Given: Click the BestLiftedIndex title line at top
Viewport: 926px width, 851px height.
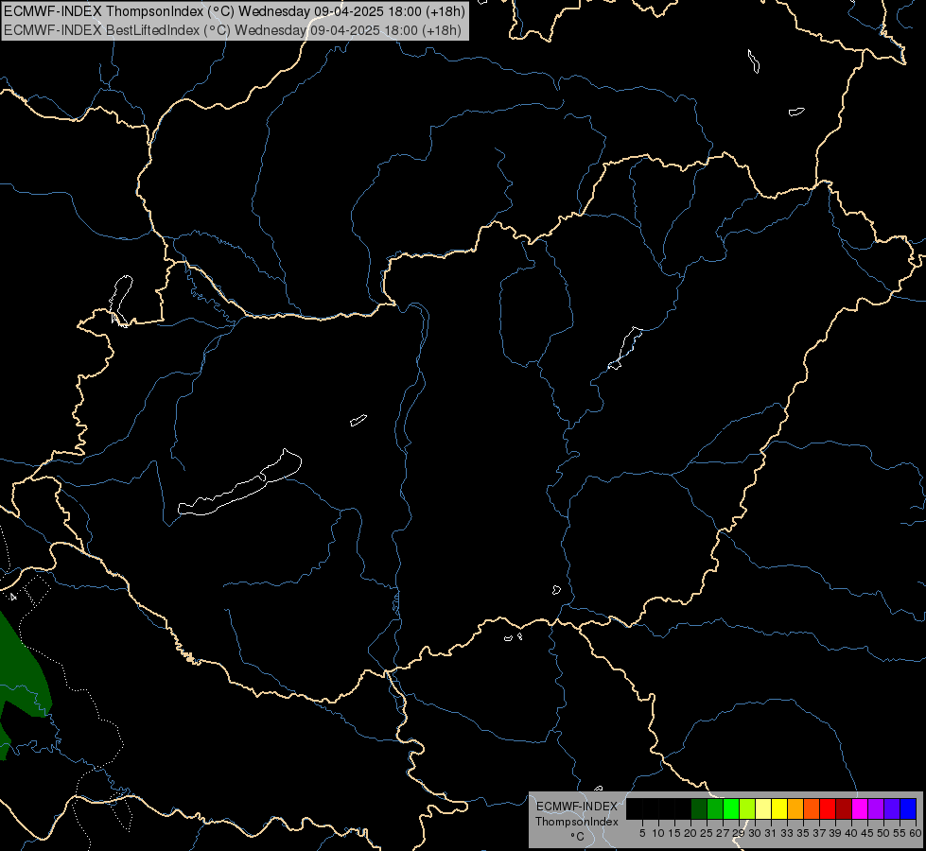Looking at the screenshot, I should [x=232, y=30].
